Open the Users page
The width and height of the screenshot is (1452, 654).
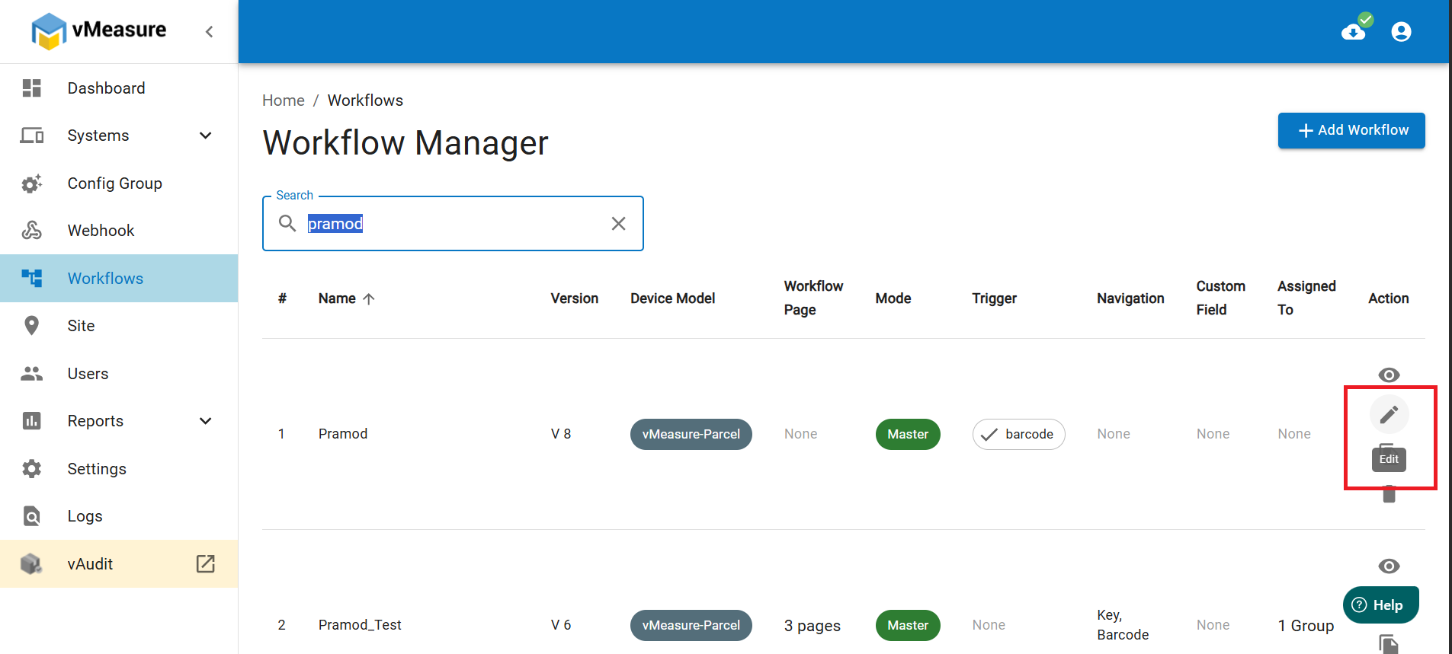[x=119, y=374]
